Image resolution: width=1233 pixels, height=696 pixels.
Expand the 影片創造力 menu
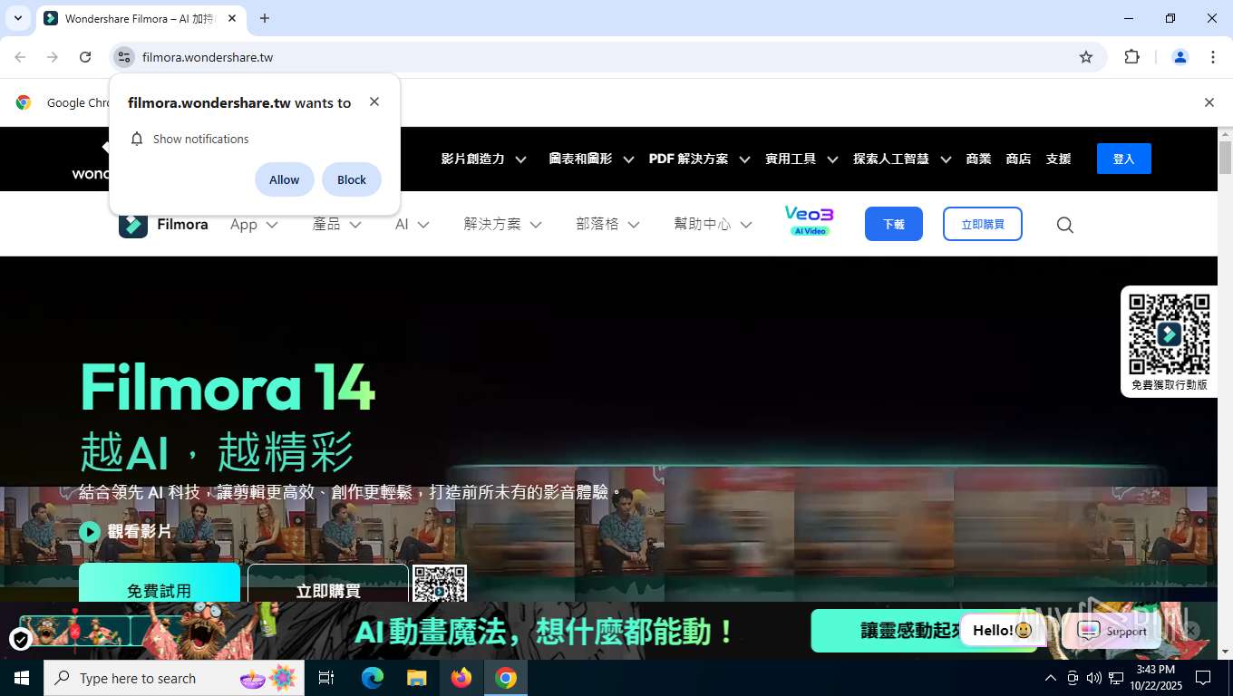pos(483,159)
